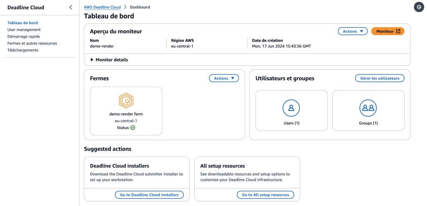The image size is (427, 206).
Task: Open Fermes et autres ressources
Action: coord(32,43)
